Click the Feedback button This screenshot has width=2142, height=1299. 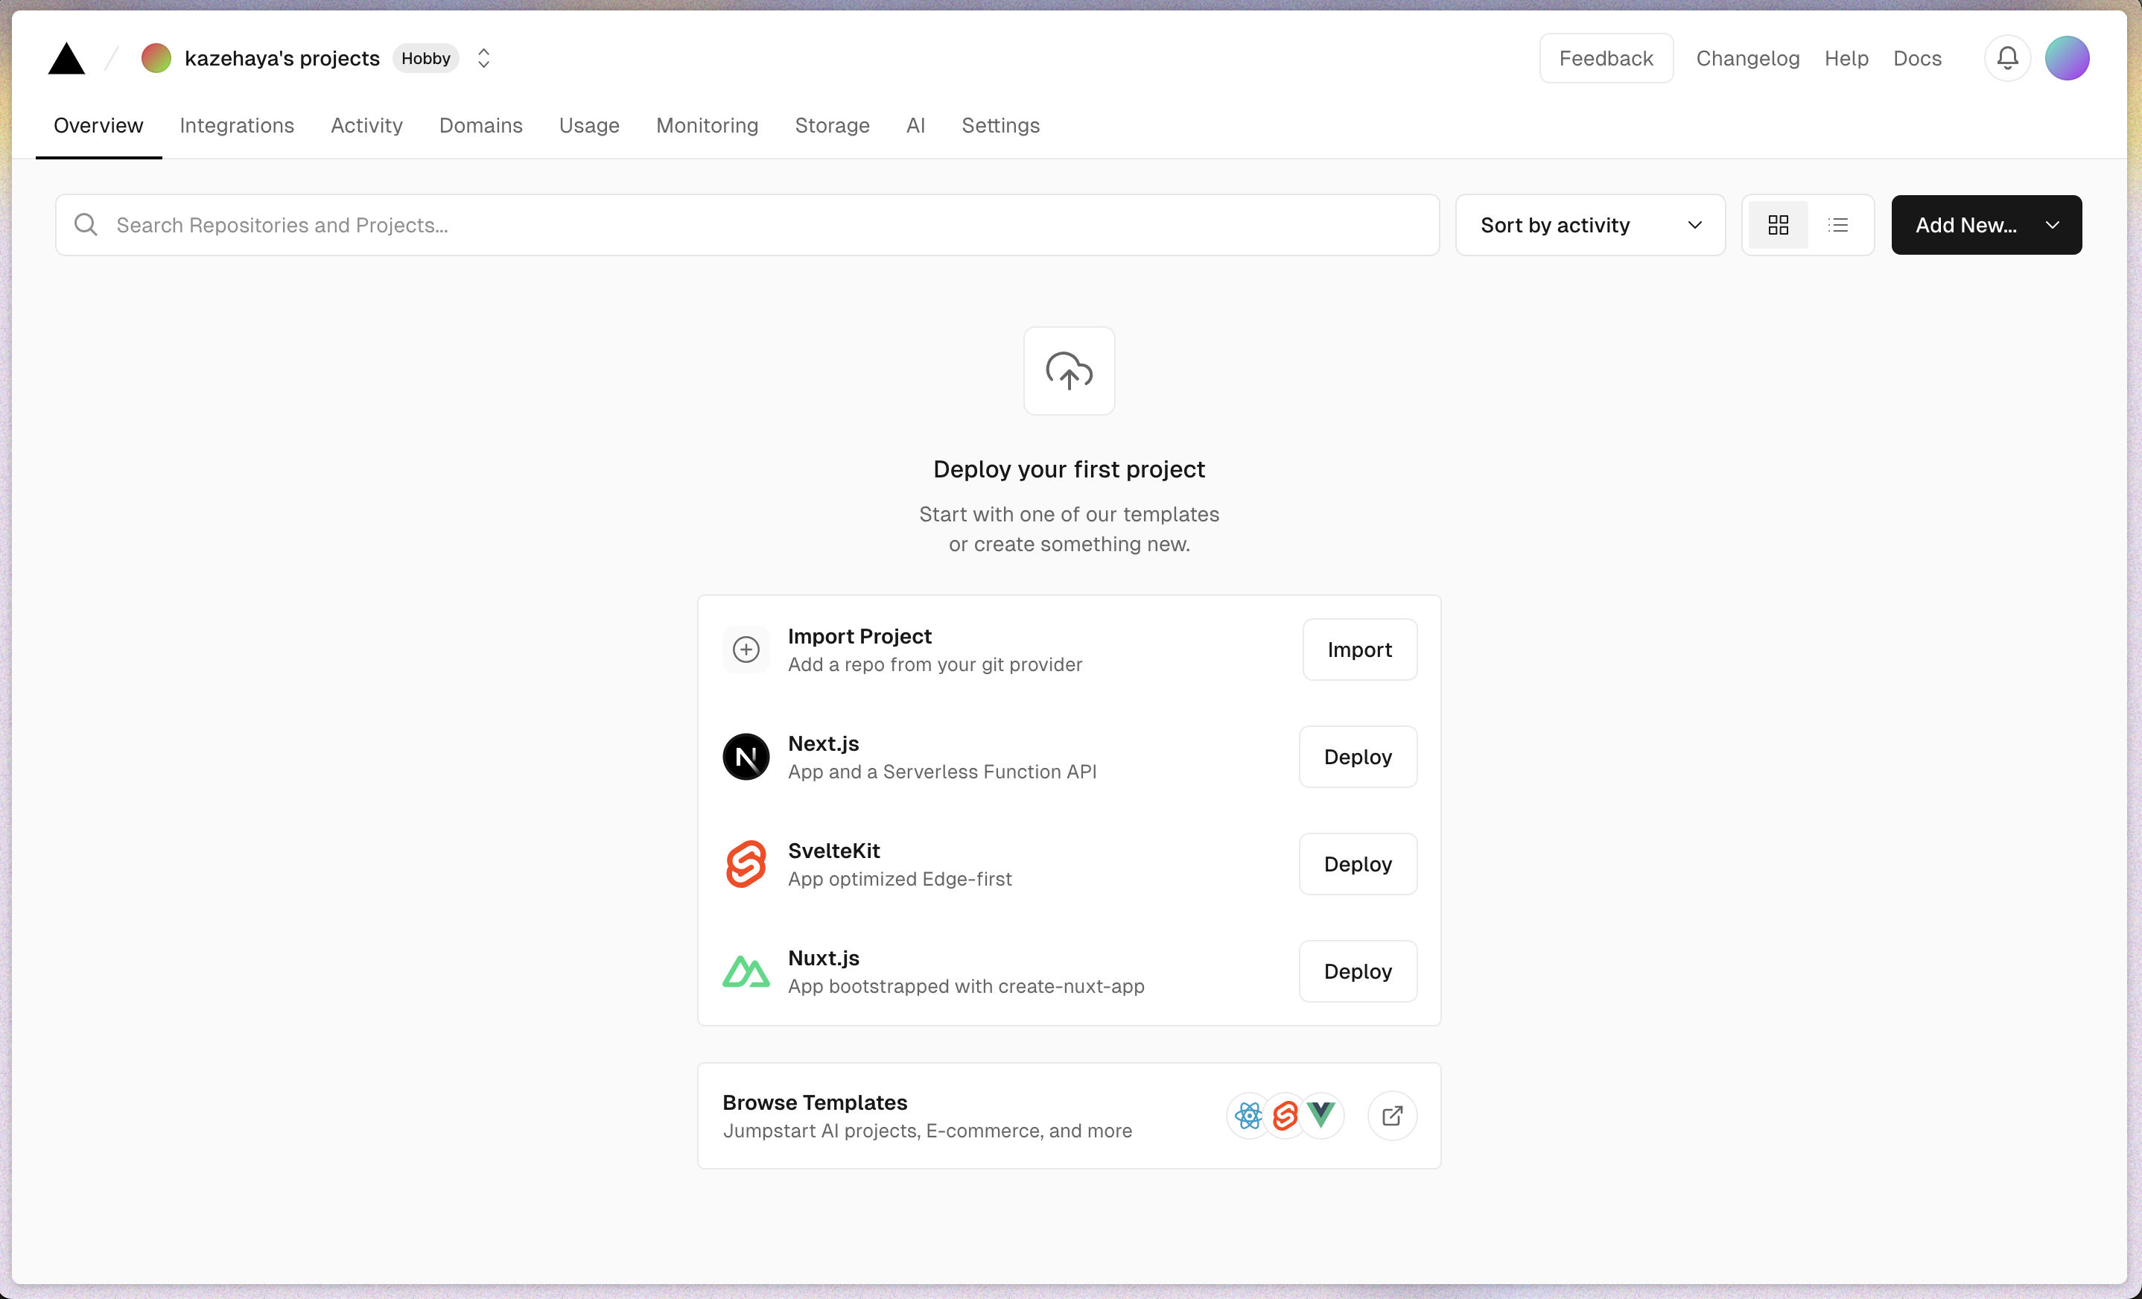point(1605,58)
